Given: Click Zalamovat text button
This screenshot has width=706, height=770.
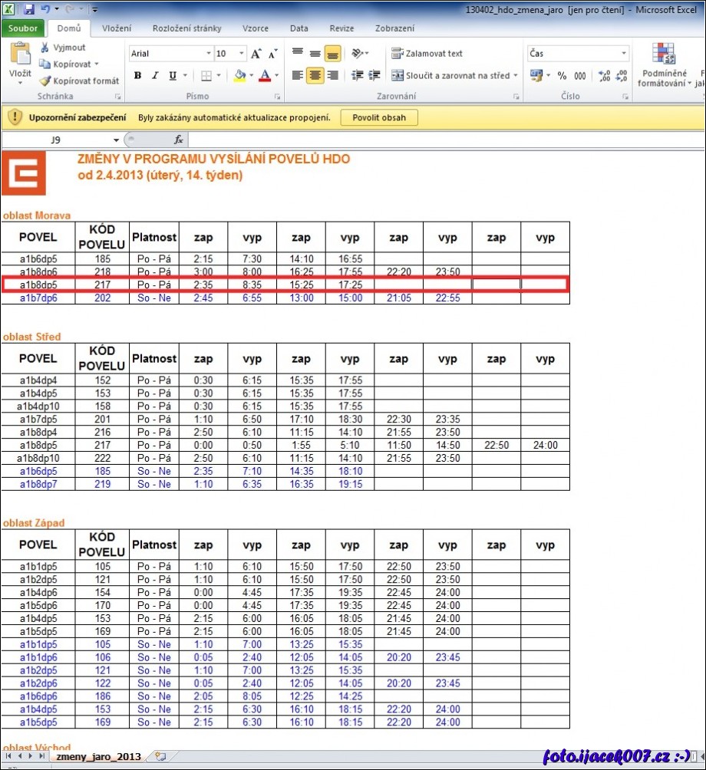Looking at the screenshot, I should point(427,54).
